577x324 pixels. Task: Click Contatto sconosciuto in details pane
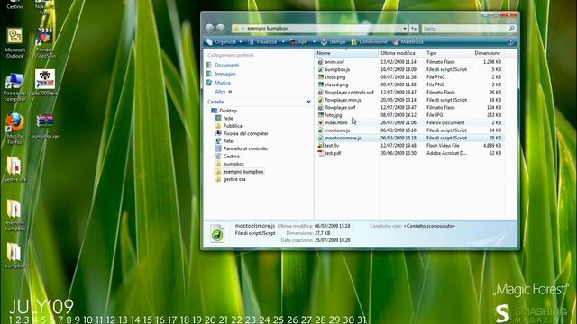429,226
